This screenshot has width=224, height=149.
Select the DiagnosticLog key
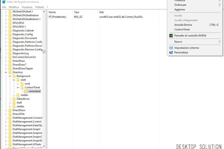(21, 53)
